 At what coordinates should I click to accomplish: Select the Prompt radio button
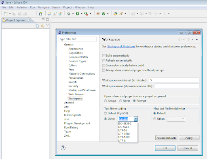tap(134, 101)
